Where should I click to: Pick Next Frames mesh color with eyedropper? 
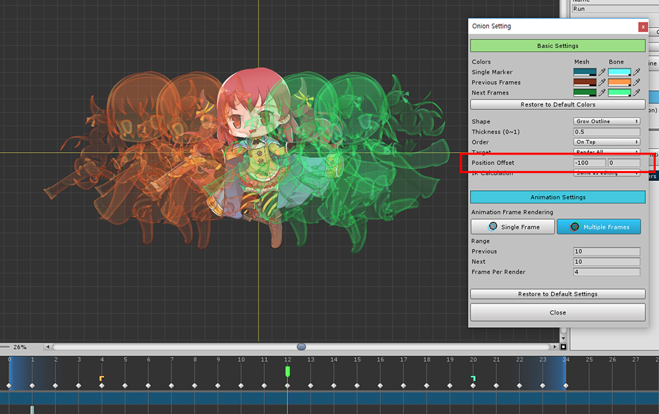pyautogui.click(x=602, y=92)
